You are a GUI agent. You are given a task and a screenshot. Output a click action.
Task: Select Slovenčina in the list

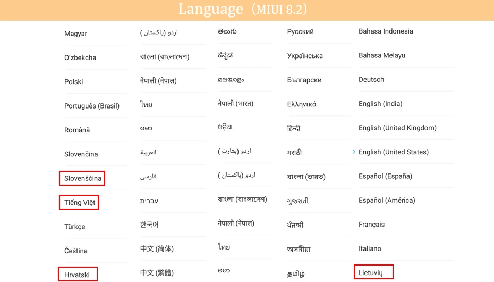pos(81,154)
